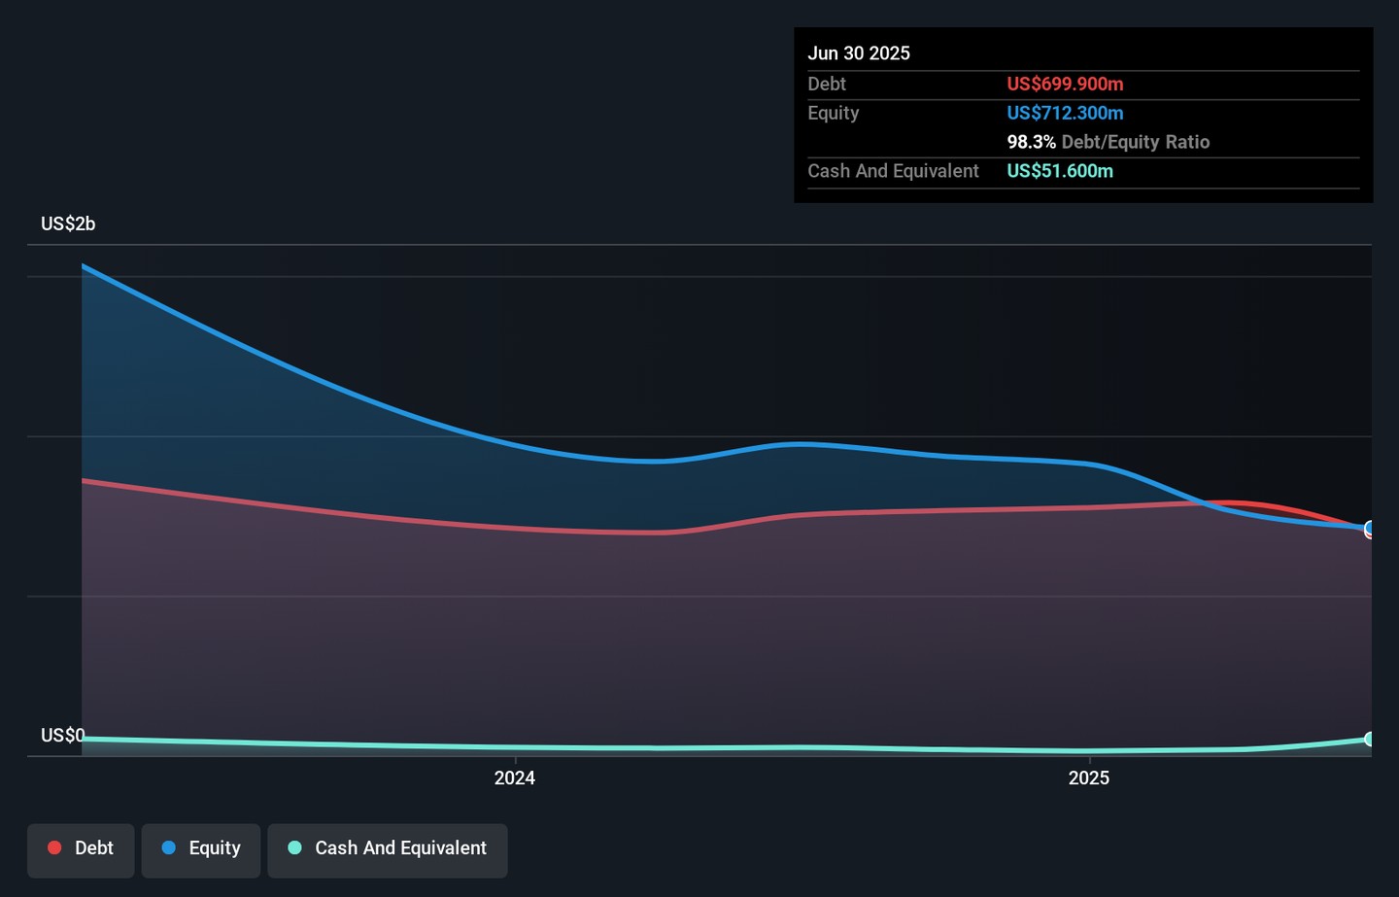Click the US$712.300m equity value

(1065, 114)
